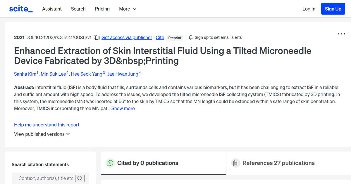Copy the DOI using the copy icon
This screenshot has width=351, height=184.
pos(96,37)
